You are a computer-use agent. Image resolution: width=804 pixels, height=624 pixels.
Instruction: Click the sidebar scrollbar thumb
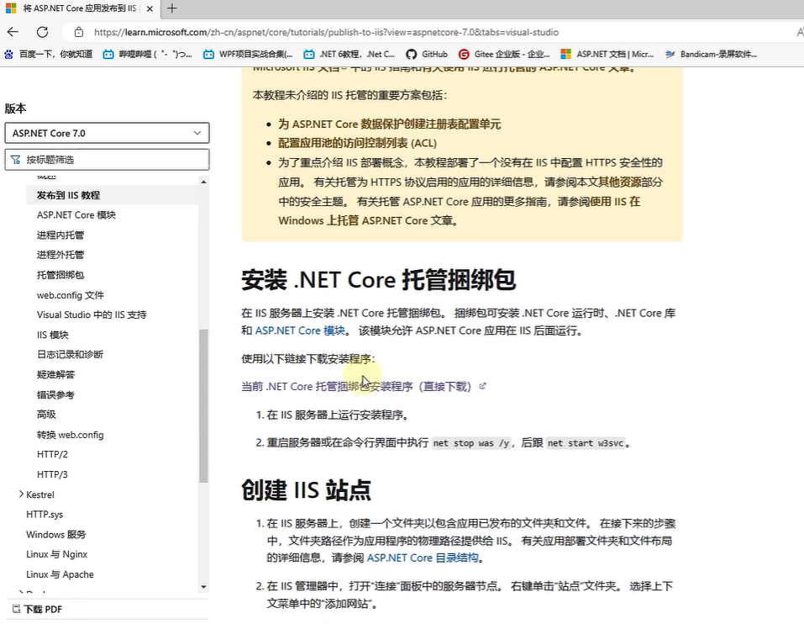pyautogui.click(x=203, y=405)
